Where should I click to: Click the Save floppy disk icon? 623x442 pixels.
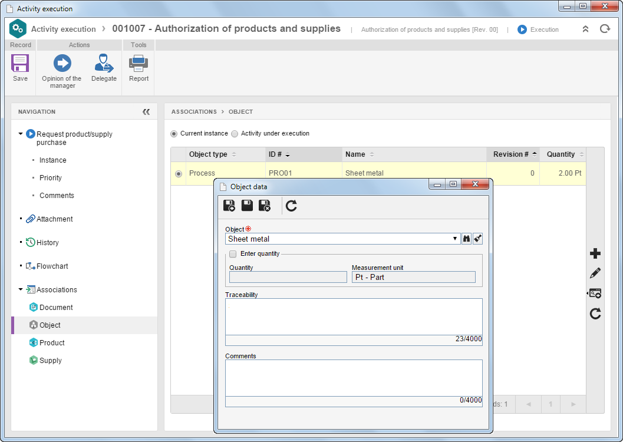pos(20,64)
